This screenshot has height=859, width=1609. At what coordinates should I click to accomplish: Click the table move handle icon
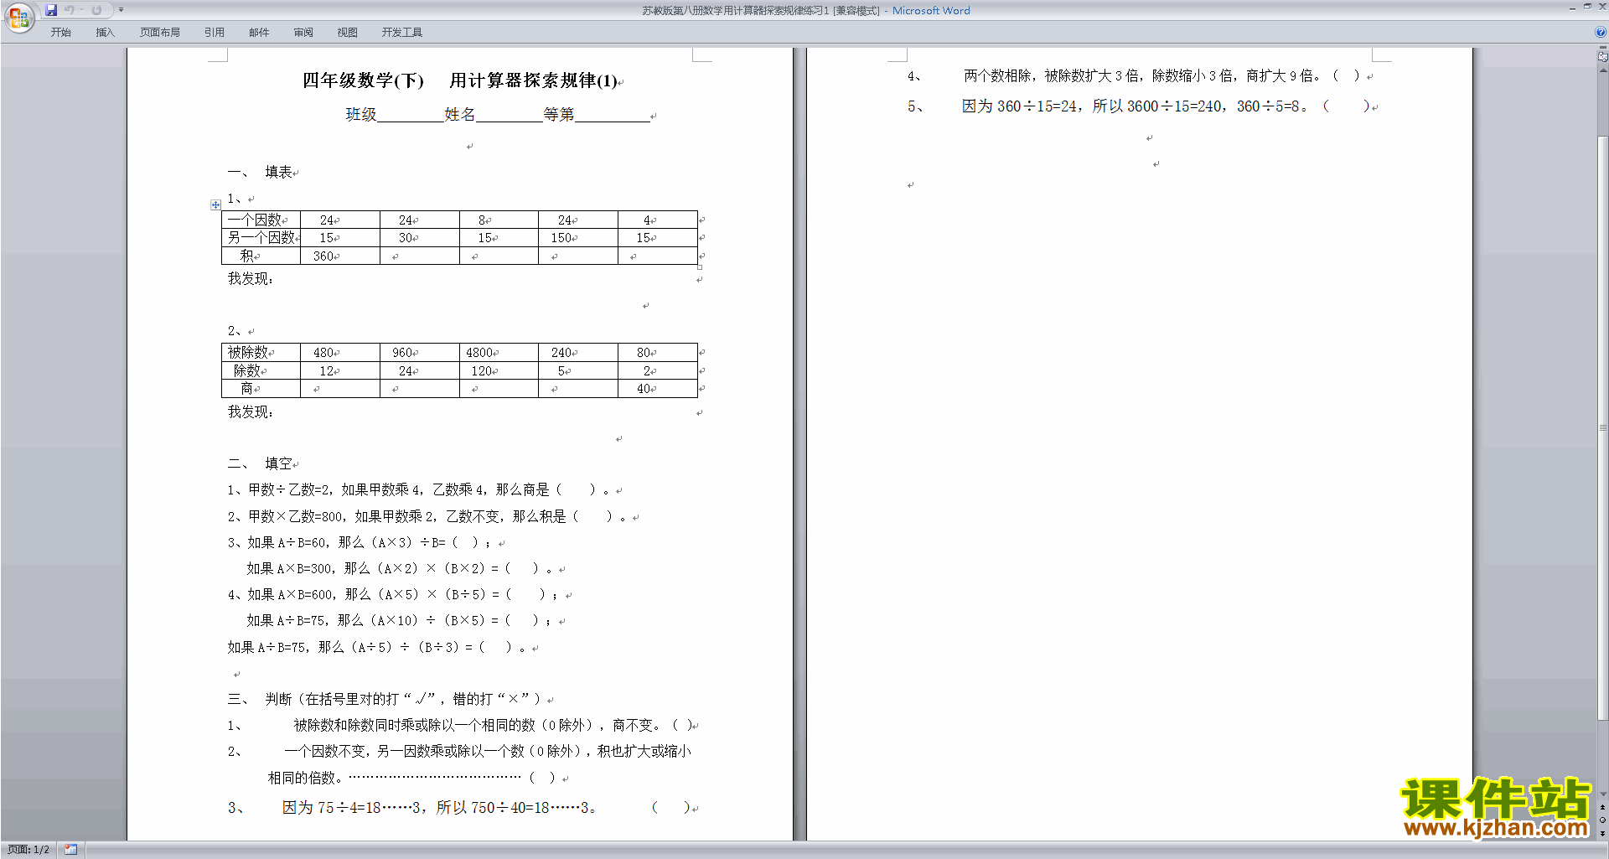(215, 204)
